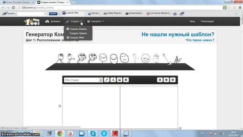Click the insert image icon in comic toolbar

tap(120, 80)
